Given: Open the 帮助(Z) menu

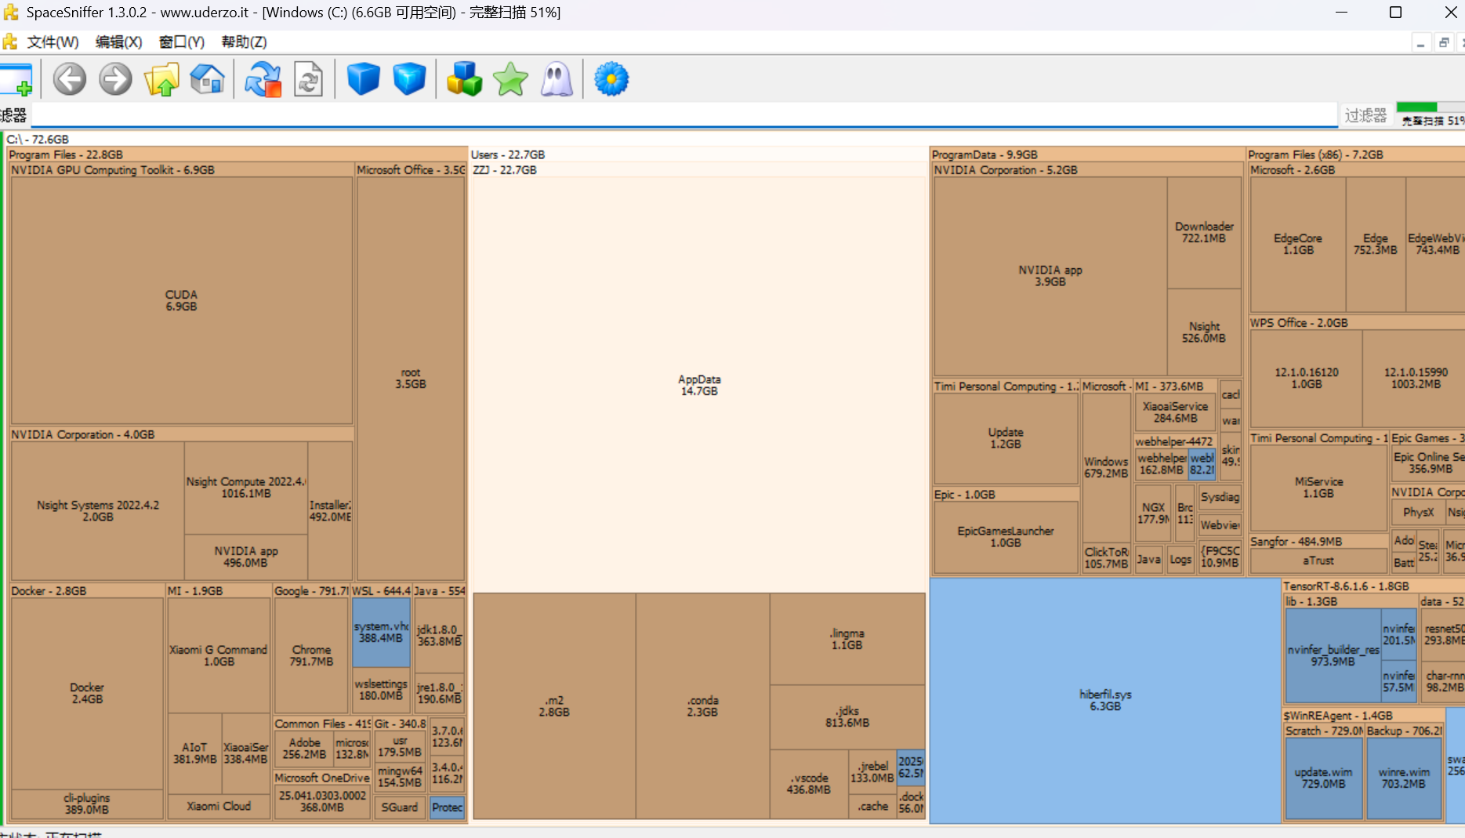Looking at the screenshot, I should pyautogui.click(x=244, y=42).
